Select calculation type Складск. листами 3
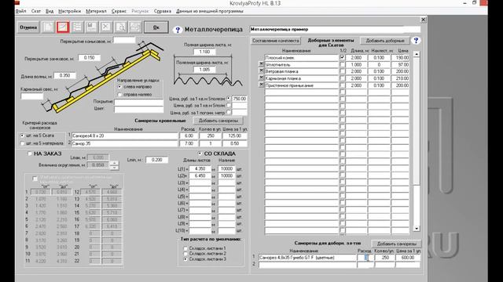Screen dimensions: 503x282 [185, 259]
